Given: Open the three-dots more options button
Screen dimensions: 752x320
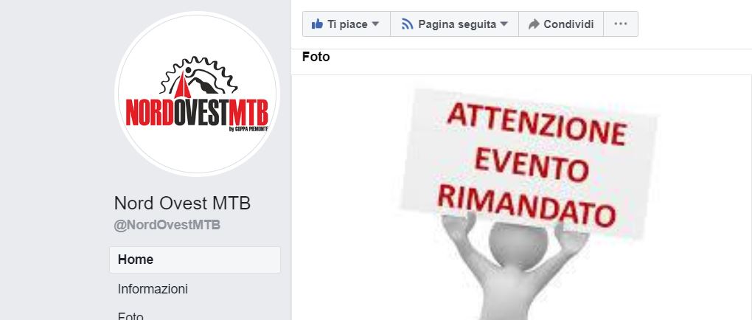Looking at the screenshot, I should (621, 24).
